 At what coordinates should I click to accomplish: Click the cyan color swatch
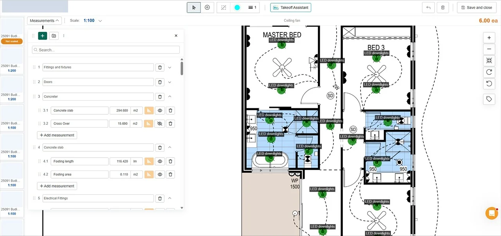237,7
